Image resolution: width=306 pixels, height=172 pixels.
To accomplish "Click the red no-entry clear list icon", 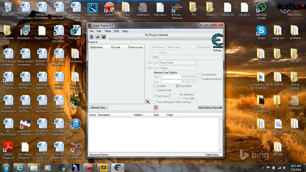I will pos(156,107).
